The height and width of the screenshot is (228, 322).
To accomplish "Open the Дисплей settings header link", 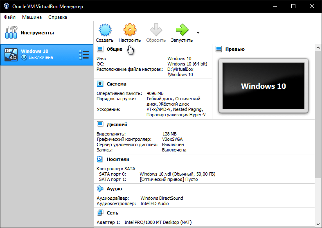I will 117,124.
